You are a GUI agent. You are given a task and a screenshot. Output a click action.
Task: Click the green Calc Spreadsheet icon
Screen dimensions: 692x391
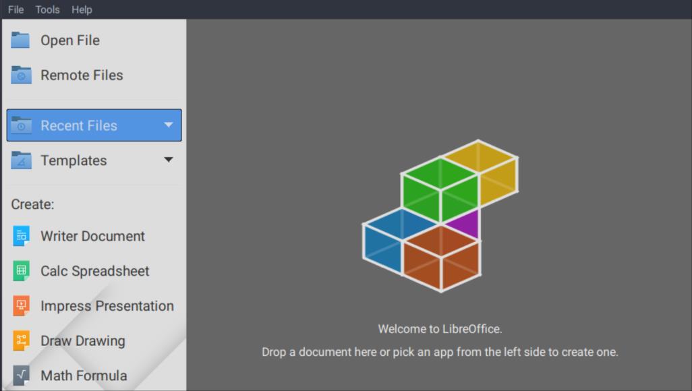(21, 271)
